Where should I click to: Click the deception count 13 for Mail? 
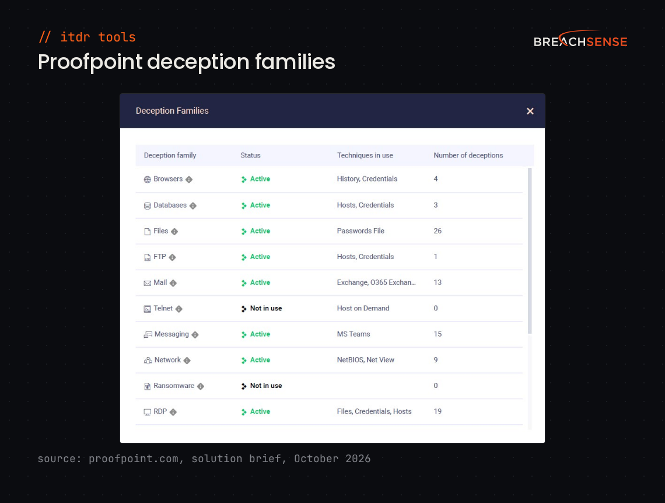(x=437, y=283)
